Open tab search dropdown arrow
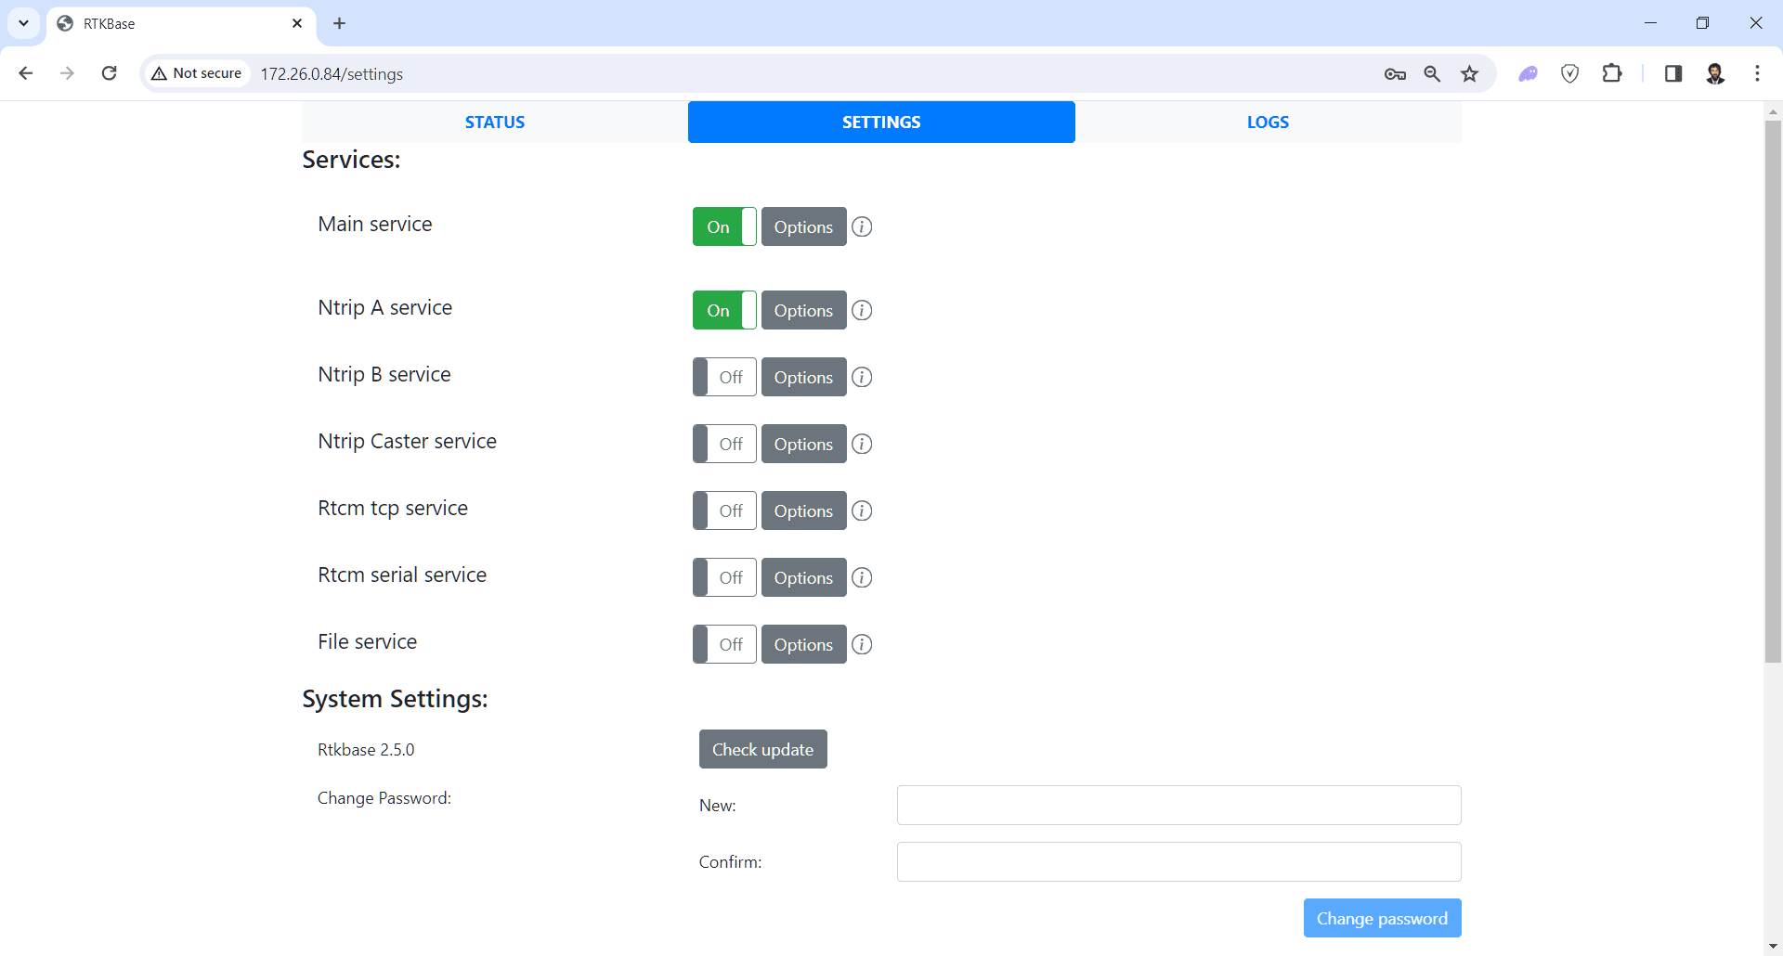Screen dimensions: 1783x956 click(23, 23)
